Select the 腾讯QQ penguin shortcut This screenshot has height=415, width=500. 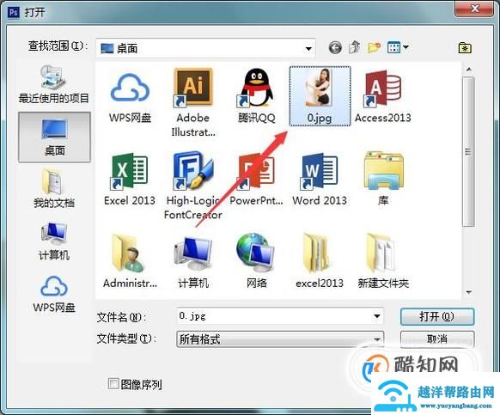pyautogui.click(x=256, y=88)
